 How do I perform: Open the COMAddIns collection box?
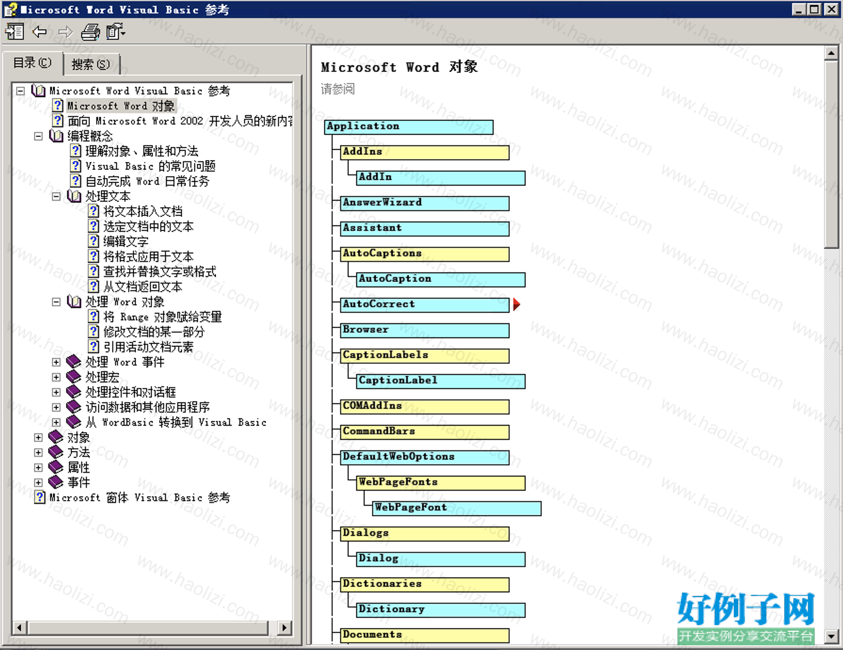pyautogui.click(x=425, y=407)
